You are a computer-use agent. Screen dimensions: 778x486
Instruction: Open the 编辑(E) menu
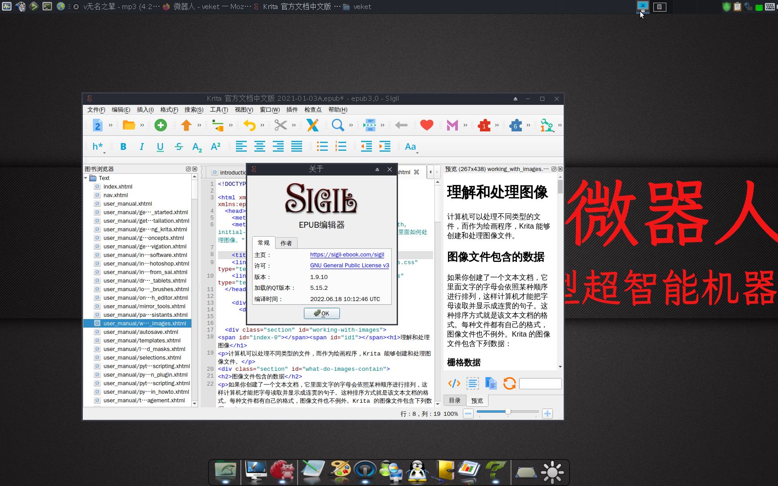pos(121,110)
